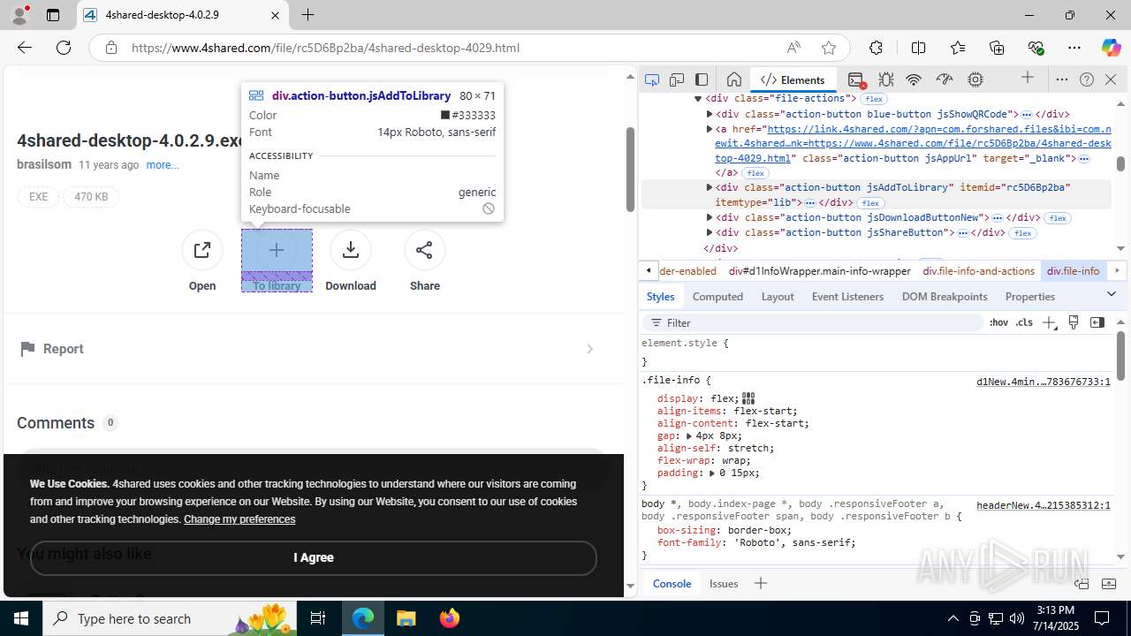Click the Styles Filter input field
The height and width of the screenshot is (636, 1131).
coord(813,322)
